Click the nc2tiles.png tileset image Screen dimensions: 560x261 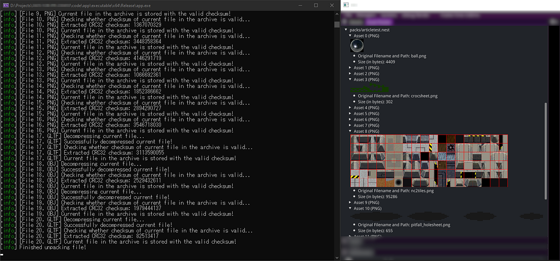(429, 161)
